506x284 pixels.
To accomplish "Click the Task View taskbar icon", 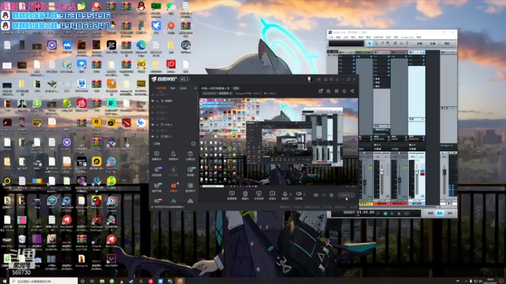I will [92, 281].
